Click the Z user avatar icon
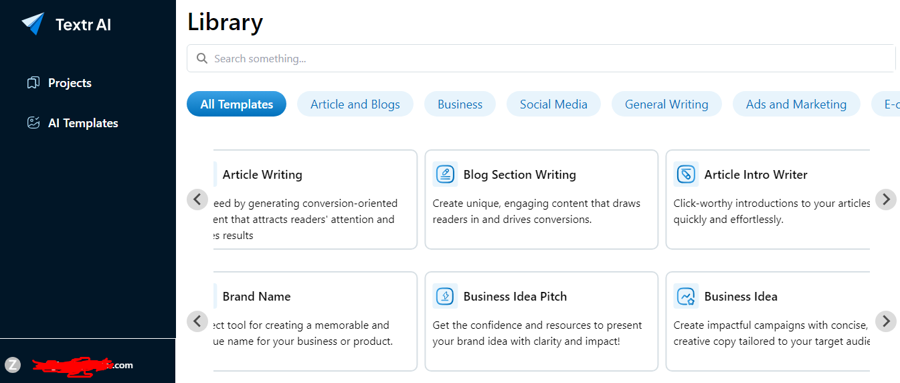Image resolution: width=900 pixels, height=383 pixels. pyautogui.click(x=13, y=365)
